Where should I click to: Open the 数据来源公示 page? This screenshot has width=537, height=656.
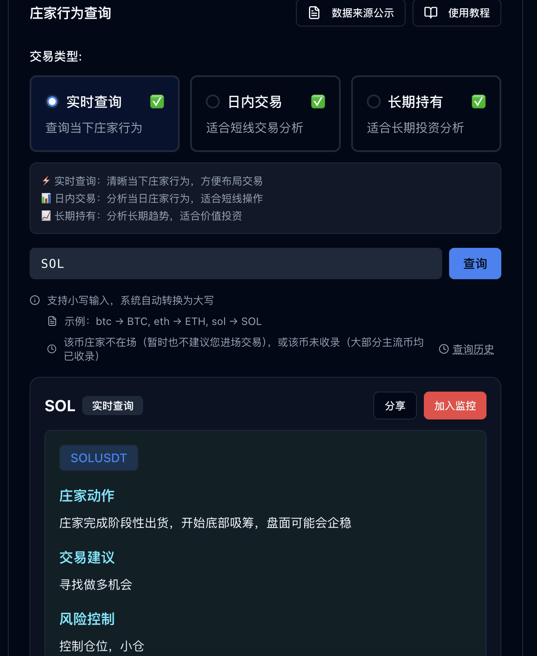(351, 13)
